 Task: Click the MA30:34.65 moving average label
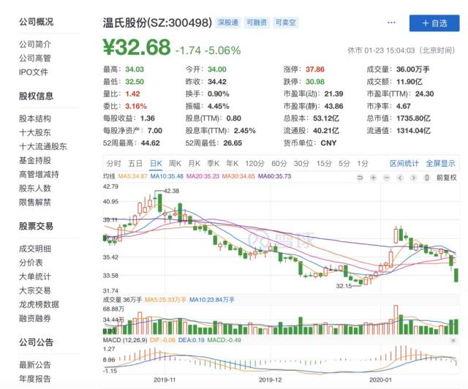click(x=238, y=176)
